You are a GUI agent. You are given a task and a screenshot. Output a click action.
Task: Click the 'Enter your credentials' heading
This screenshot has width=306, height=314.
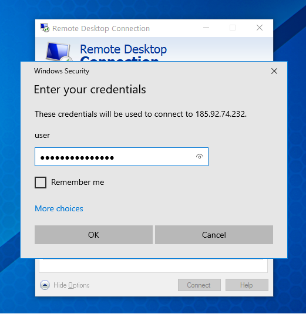[90, 90]
